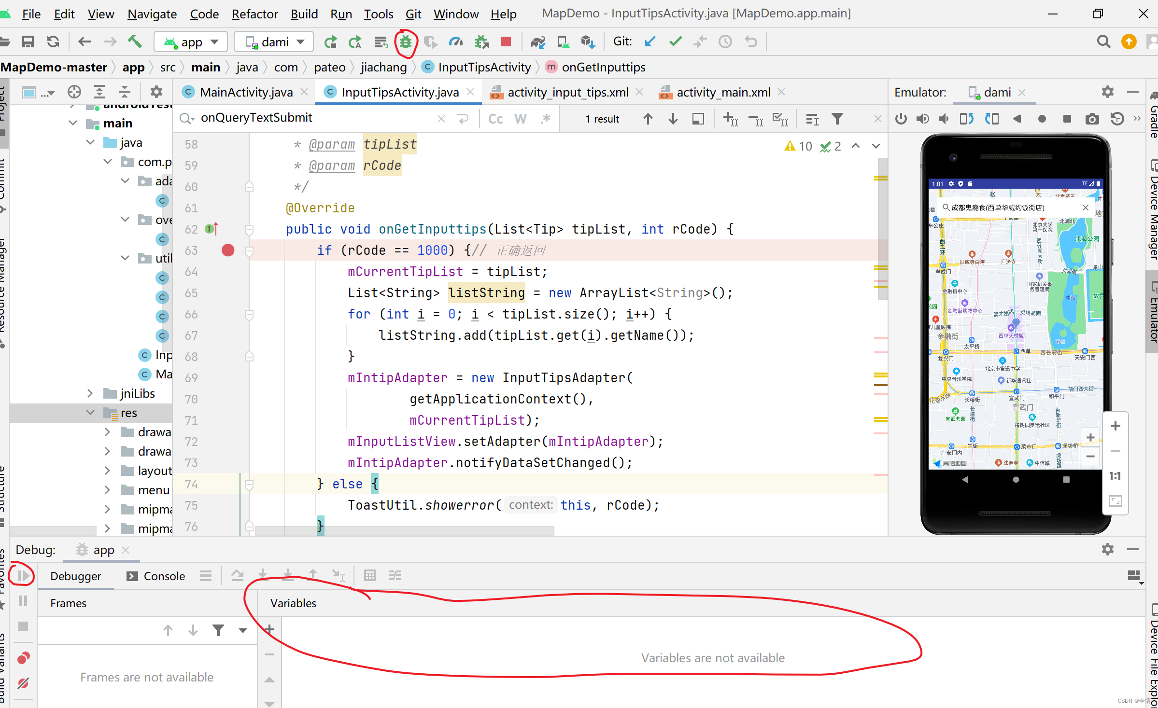
Task: Click the Make Project hammer icon
Action: pyautogui.click(x=135, y=42)
